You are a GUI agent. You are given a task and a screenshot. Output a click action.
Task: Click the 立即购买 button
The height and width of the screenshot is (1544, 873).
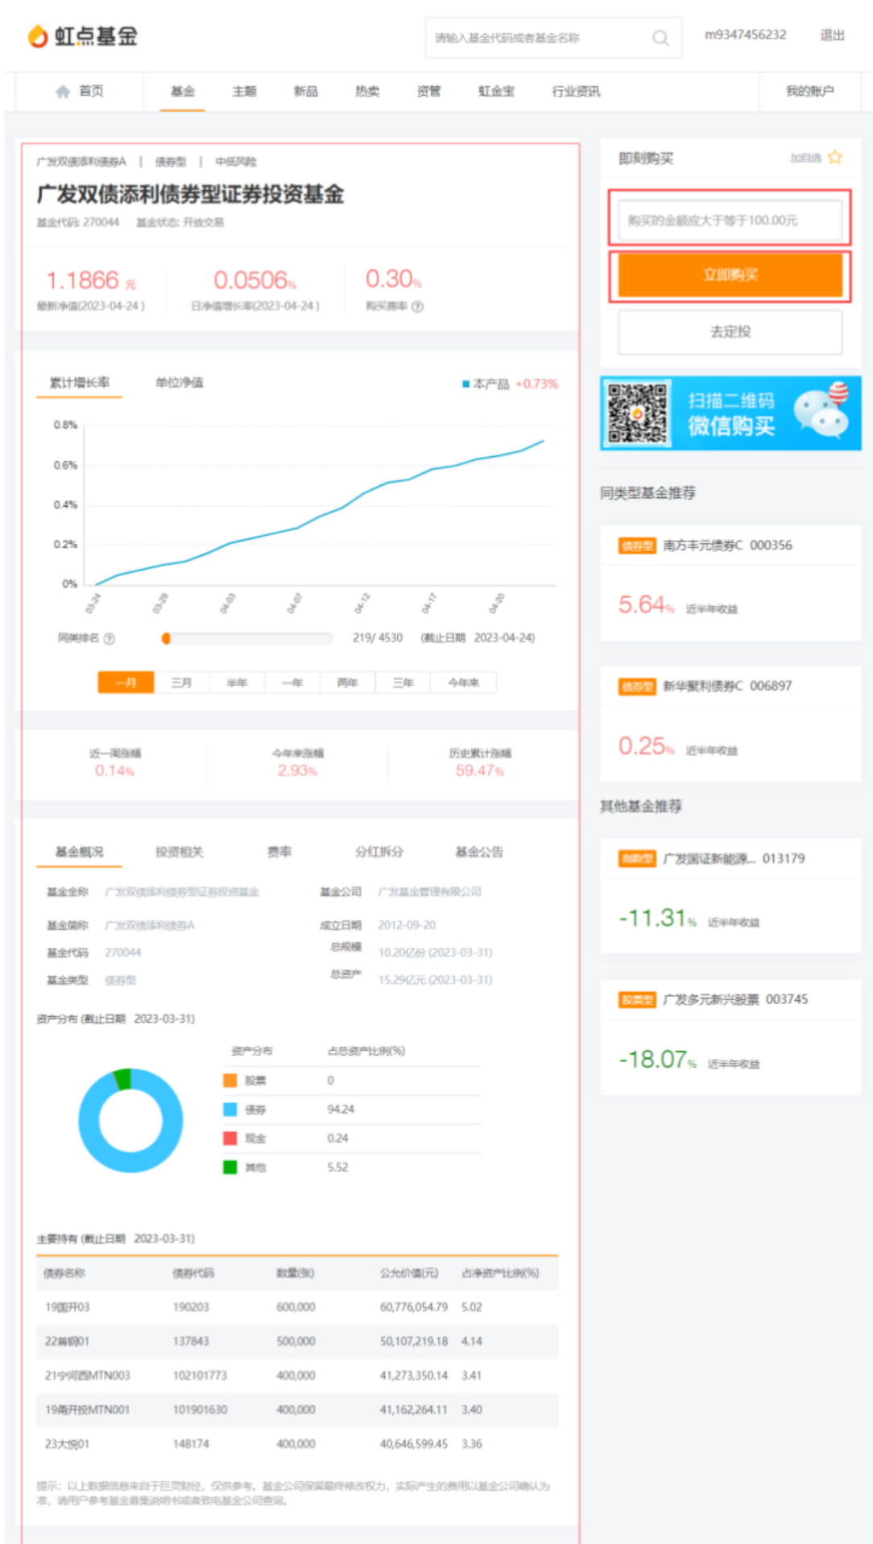point(730,275)
